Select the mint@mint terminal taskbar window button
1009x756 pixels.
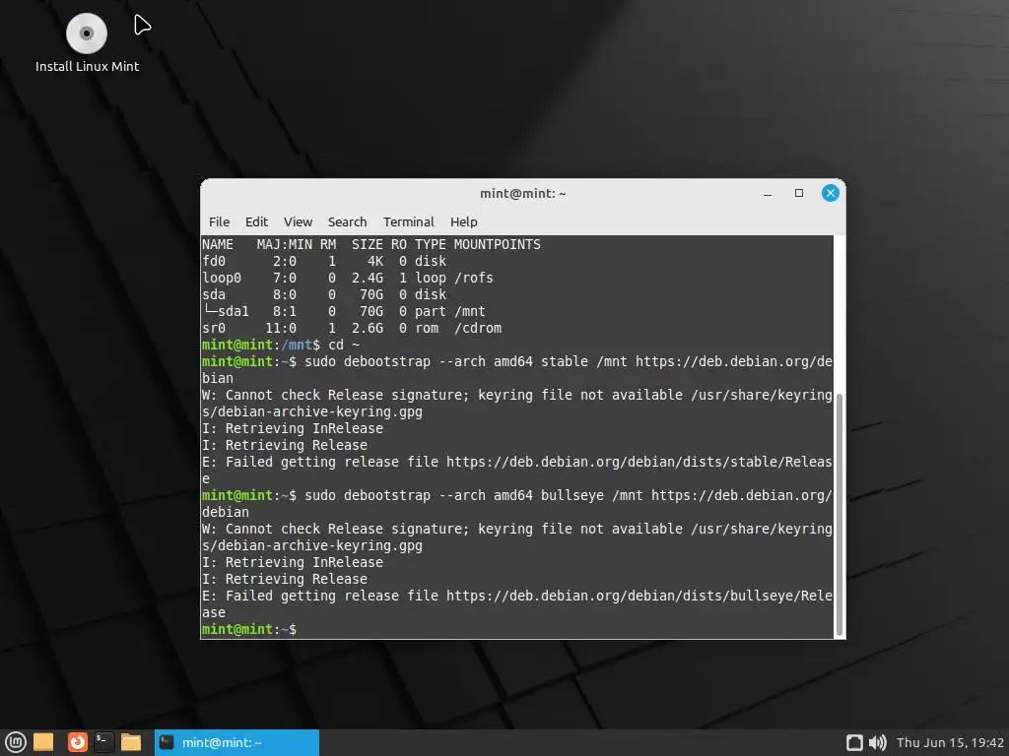pos(236,742)
